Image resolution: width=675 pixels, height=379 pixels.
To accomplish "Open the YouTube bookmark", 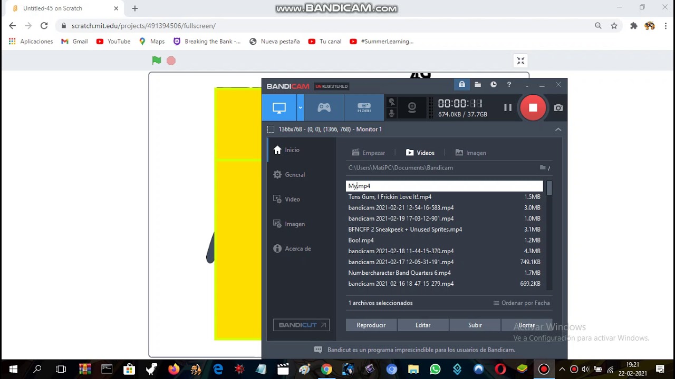I will (x=113, y=41).
